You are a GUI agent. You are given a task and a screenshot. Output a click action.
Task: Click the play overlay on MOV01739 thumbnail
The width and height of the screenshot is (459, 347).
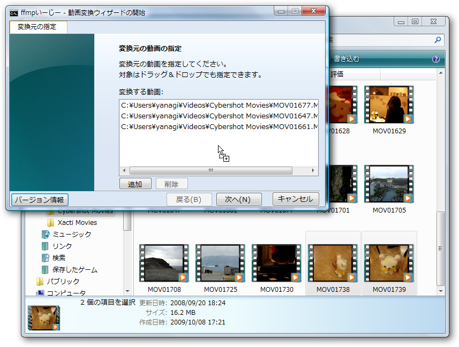(407, 277)
